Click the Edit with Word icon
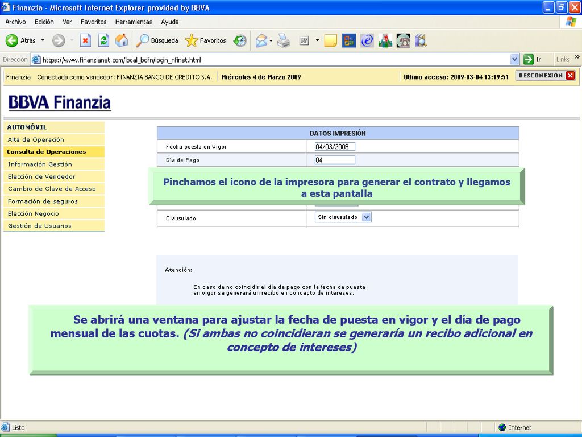This screenshot has height=437, width=582. (x=304, y=40)
